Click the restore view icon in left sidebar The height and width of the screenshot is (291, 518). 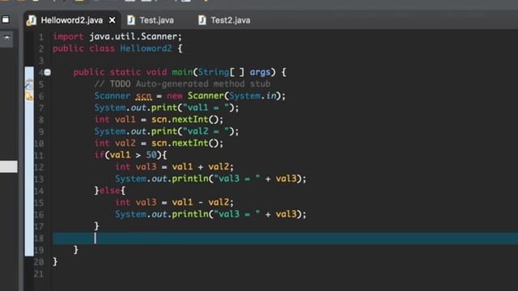point(6,19)
